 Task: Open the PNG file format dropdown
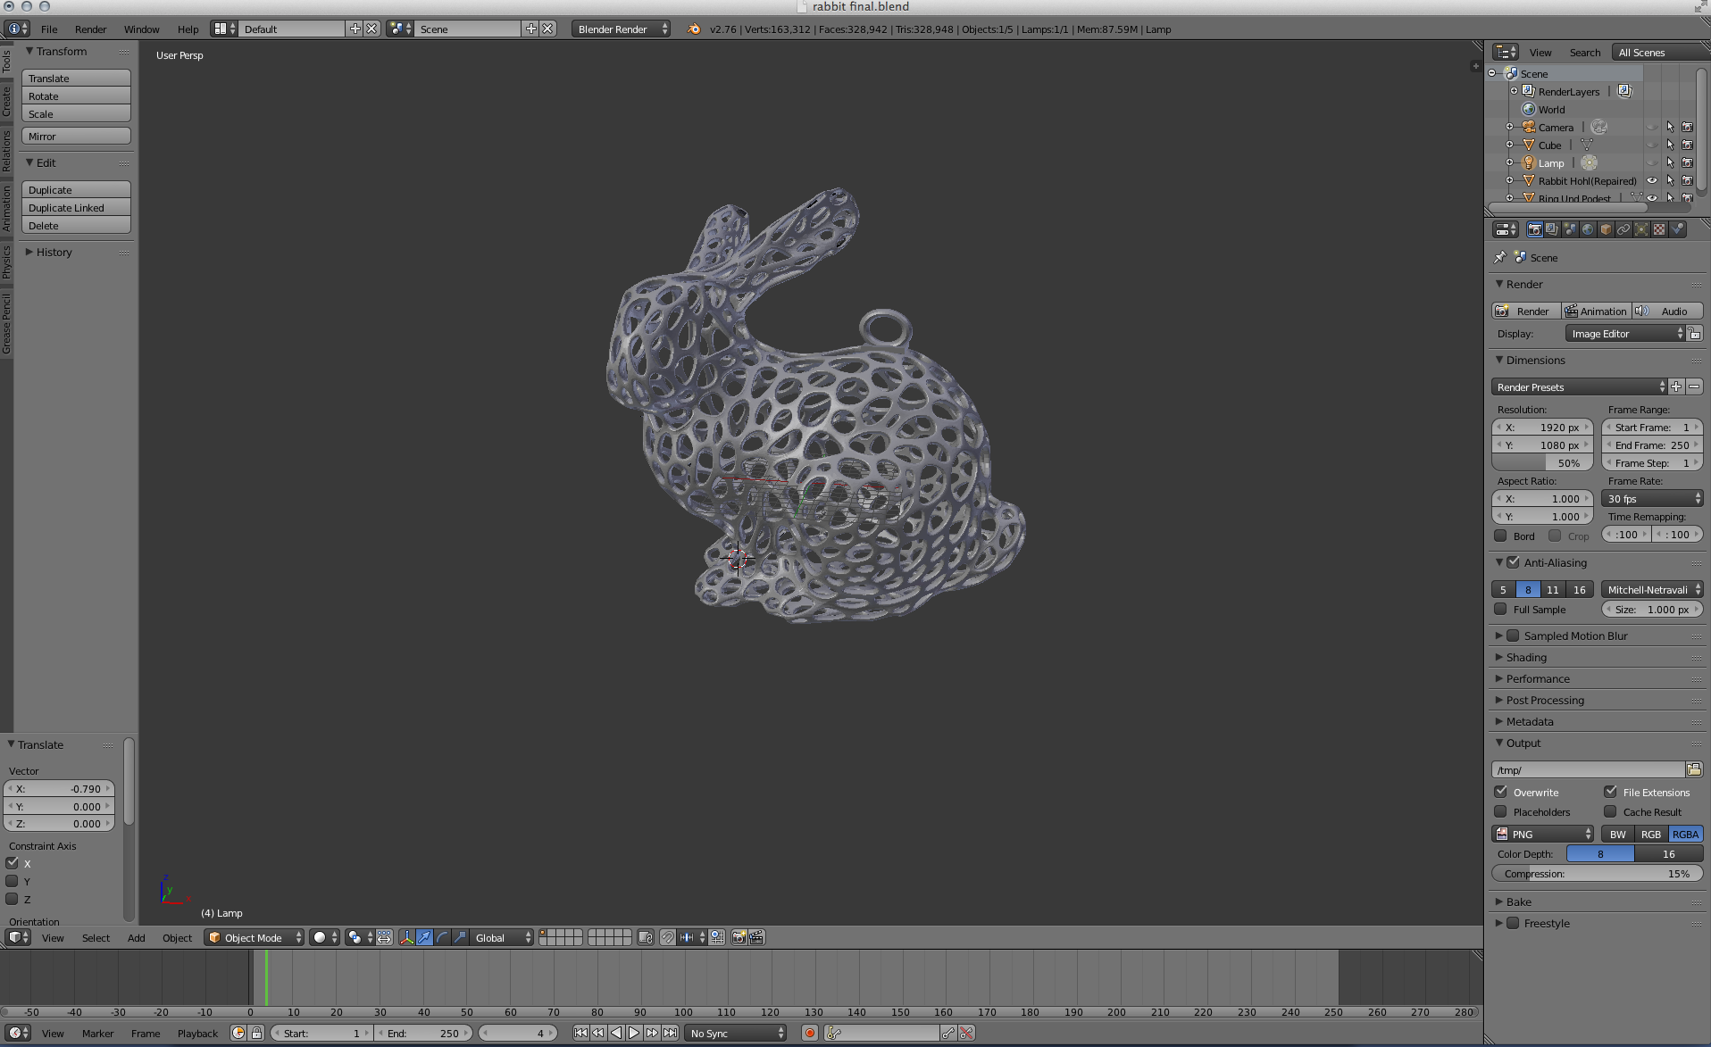[1543, 834]
